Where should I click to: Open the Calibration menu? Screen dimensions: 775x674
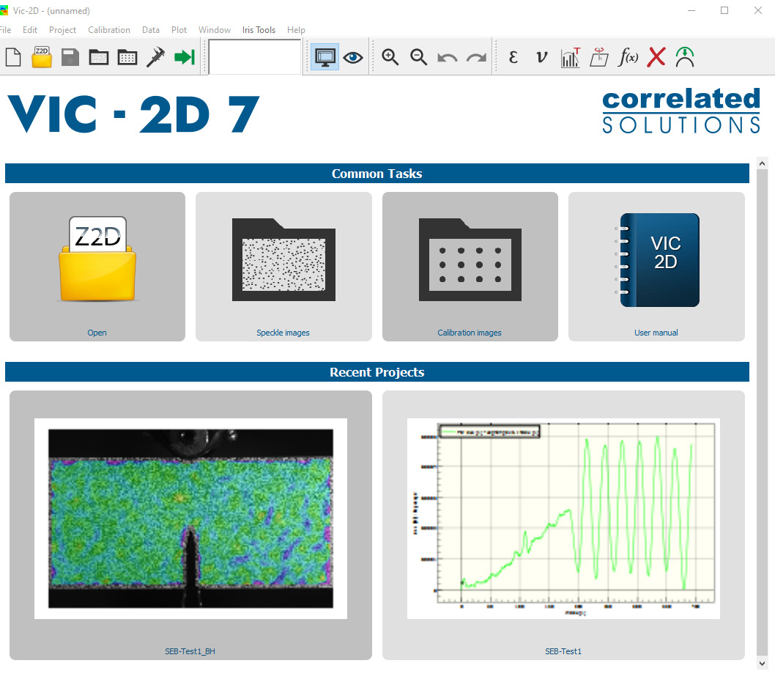108,29
